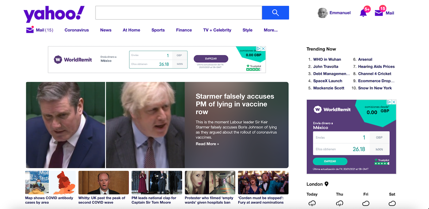Screen dimensions: 429x209
Task: Open trending topic SpaceX Launch
Action: click(x=328, y=81)
